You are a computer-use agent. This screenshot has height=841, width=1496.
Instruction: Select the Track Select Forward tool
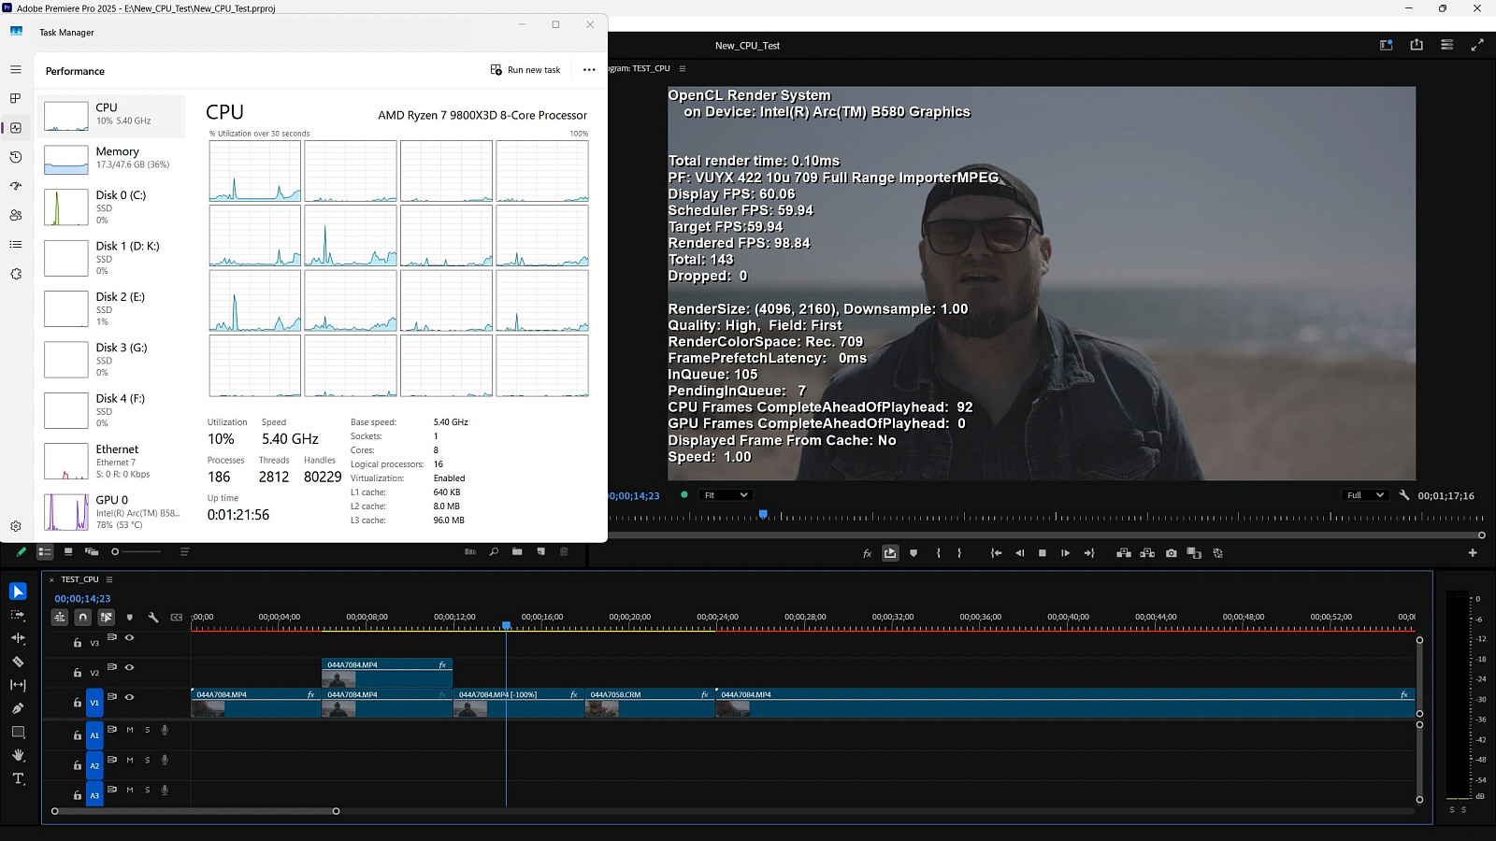(18, 615)
